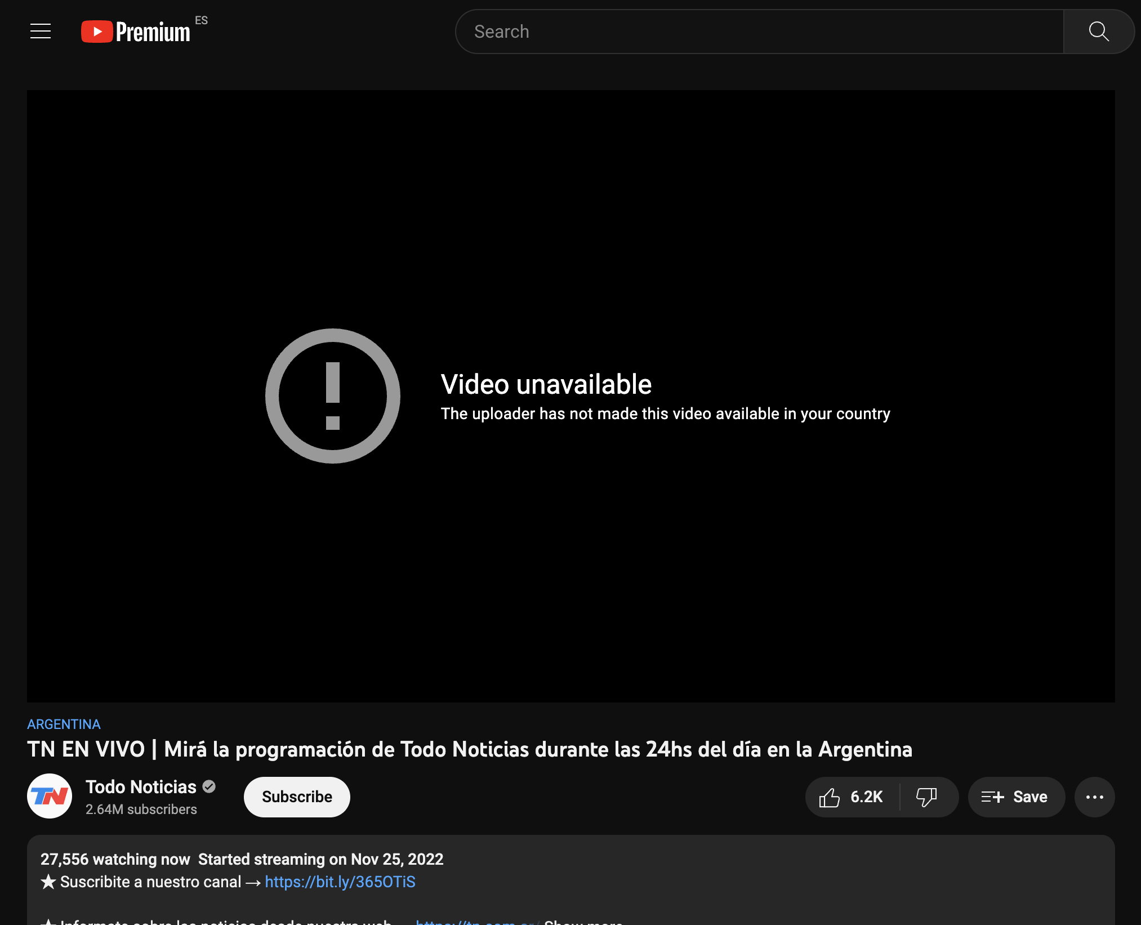Click the YouTube Premium logo
The image size is (1141, 925).
click(x=136, y=32)
